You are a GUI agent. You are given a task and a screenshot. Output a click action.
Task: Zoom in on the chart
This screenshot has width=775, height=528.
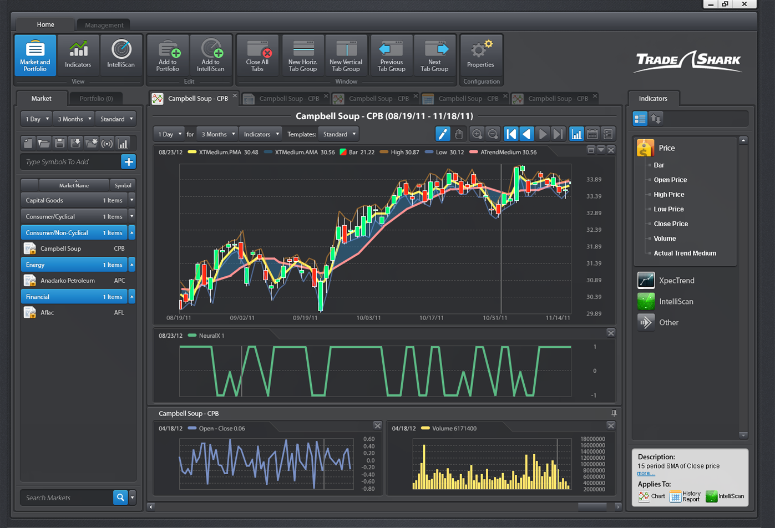477,134
